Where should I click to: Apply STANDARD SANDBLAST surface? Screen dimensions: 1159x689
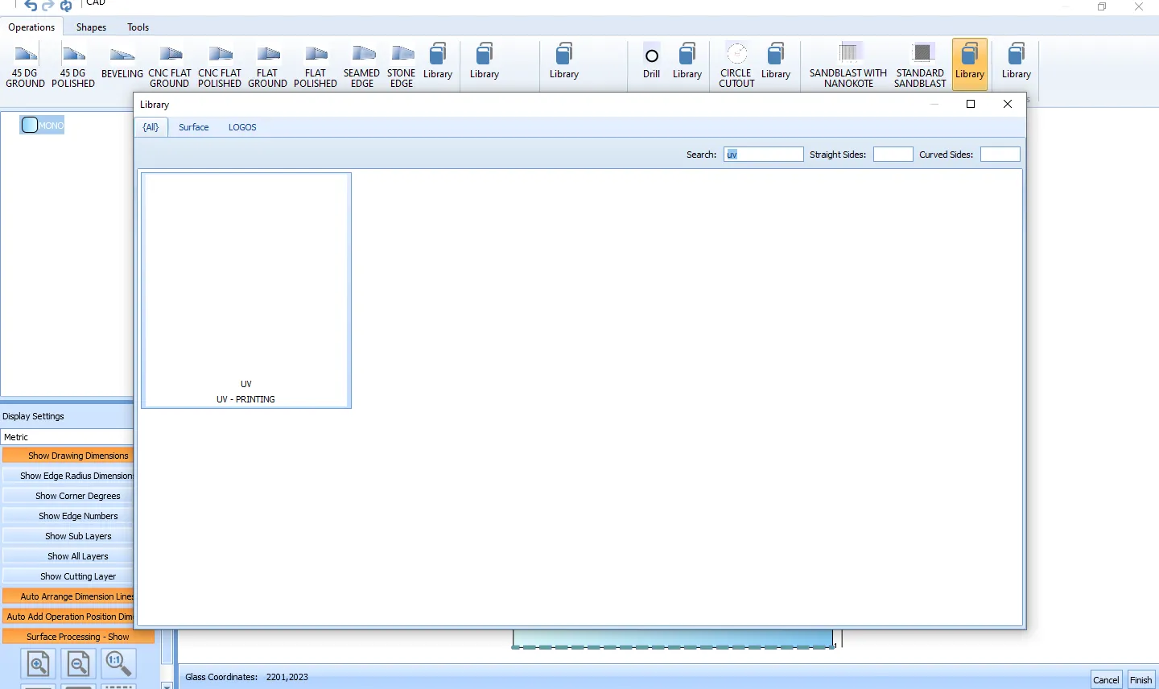point(920,66)
